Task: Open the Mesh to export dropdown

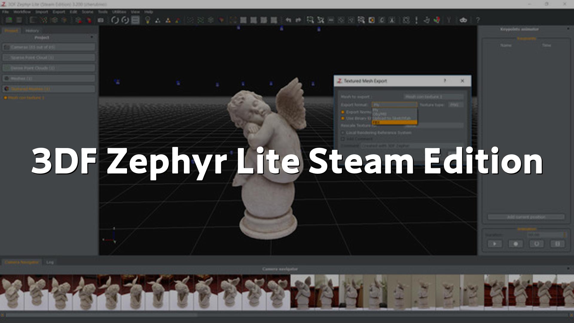Action: (x=433, y=97)
